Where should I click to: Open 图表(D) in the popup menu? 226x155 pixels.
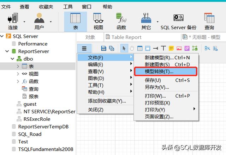(x=106, y=78)
